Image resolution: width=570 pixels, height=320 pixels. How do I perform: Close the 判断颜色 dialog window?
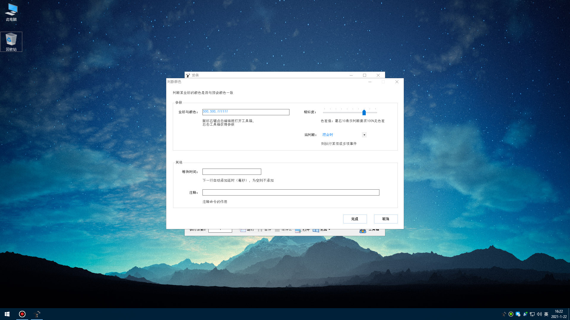397,82
